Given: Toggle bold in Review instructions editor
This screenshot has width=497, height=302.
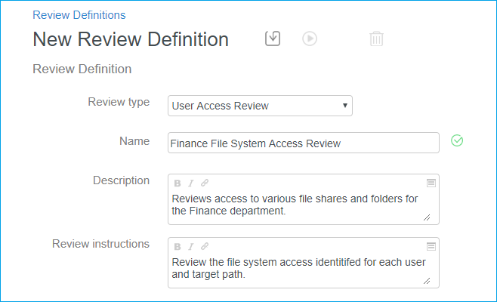Looking at the screenshot, I should click(x=177, y=246).
